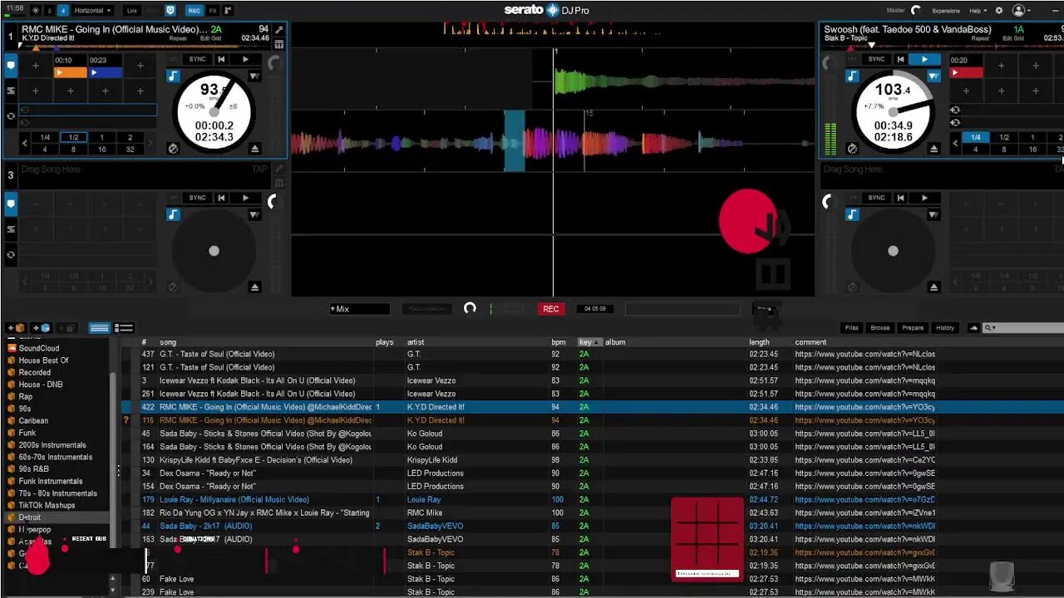Trigger the orange 00:10 cue on deck 1
Image resolution: width=1064 pixels, height=598 pixels.
71,72
